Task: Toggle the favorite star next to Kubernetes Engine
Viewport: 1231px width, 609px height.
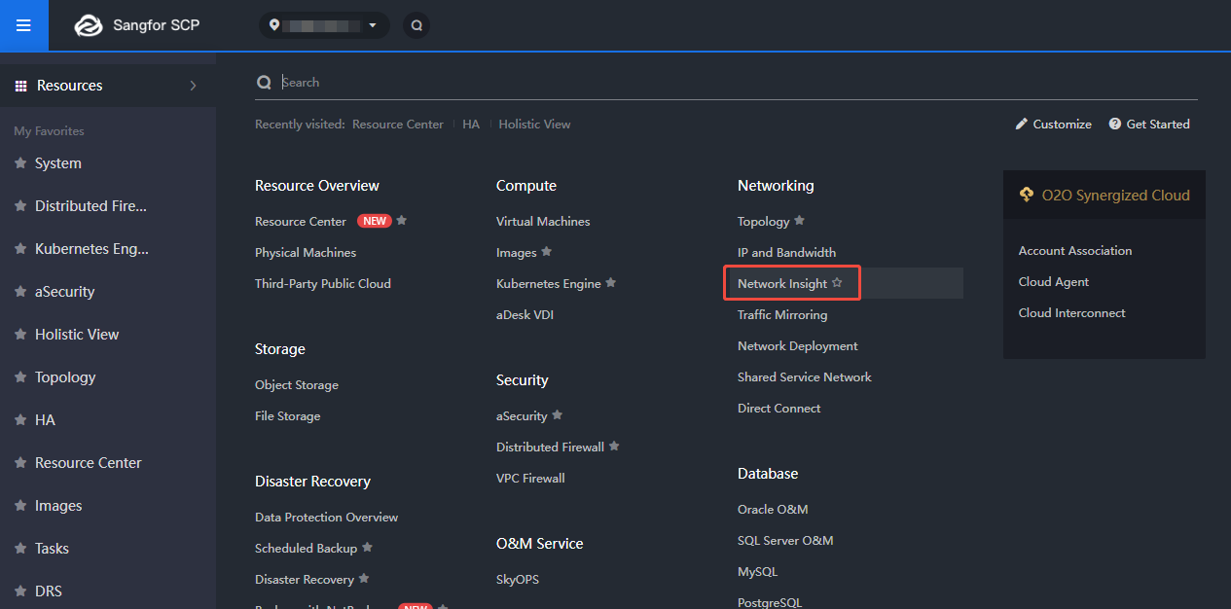Action: (611, 283)
